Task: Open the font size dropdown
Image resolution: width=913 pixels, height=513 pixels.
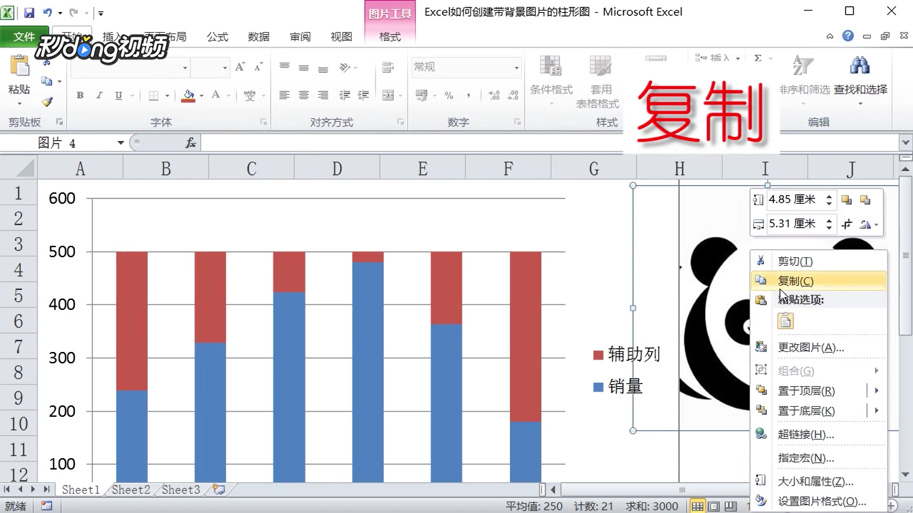Action: coord(225,67)
